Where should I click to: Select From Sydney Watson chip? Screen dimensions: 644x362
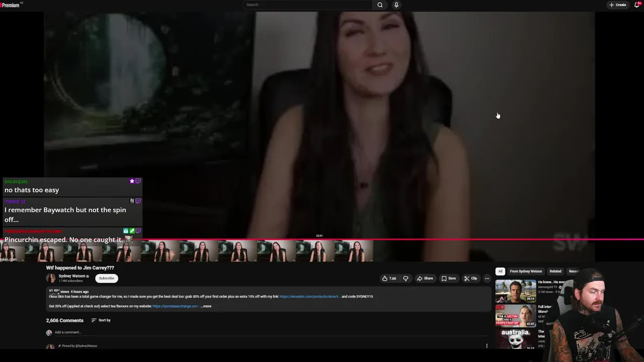(x=526, y=271)
